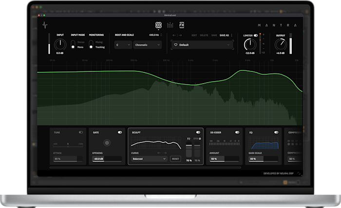
Task: Click the Sculpt EQ vertical fader
Action: [189, 150]
